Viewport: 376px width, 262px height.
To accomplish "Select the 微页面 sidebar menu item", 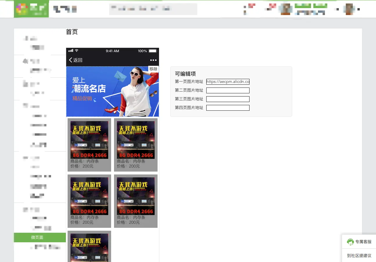I will coord(40,237).
